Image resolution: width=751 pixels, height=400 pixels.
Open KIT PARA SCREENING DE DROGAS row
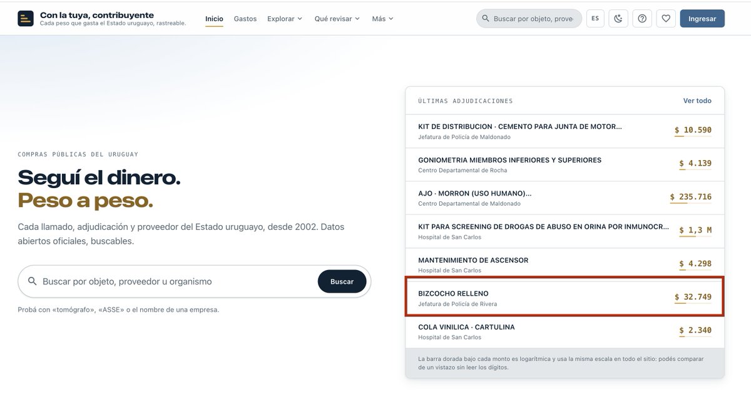point(565,231)
